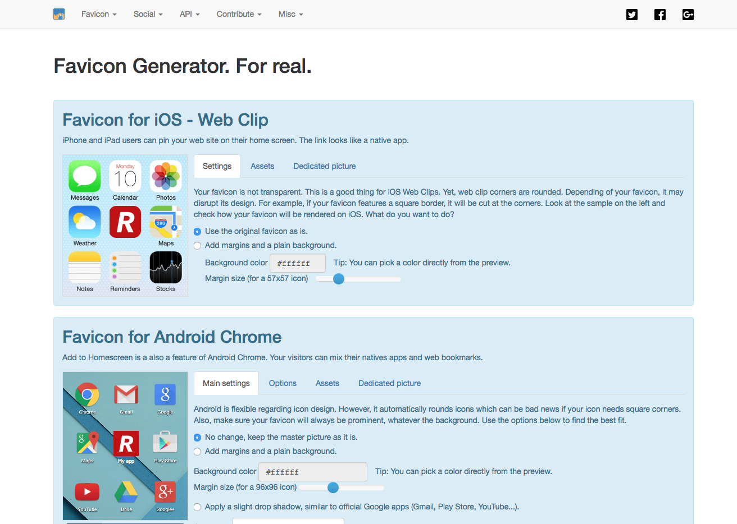This screenshot has height=524, width=737.
Task: Open Android Options tab
Action: coord(283,383)
